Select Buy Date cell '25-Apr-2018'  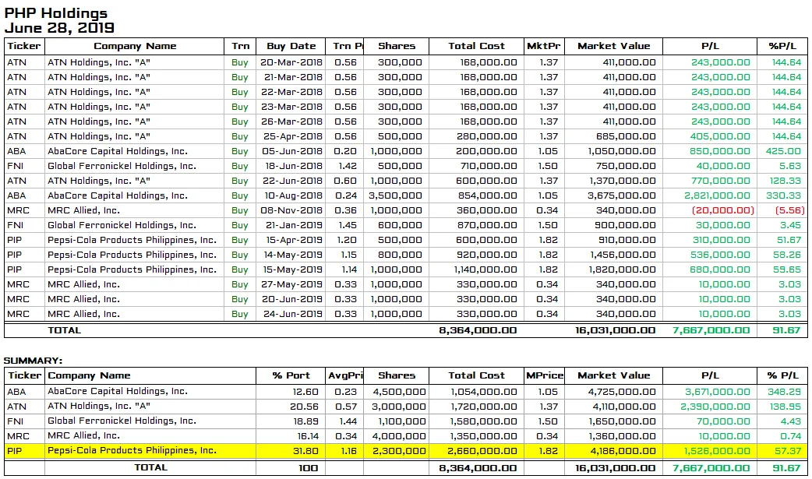click(292, 137)
